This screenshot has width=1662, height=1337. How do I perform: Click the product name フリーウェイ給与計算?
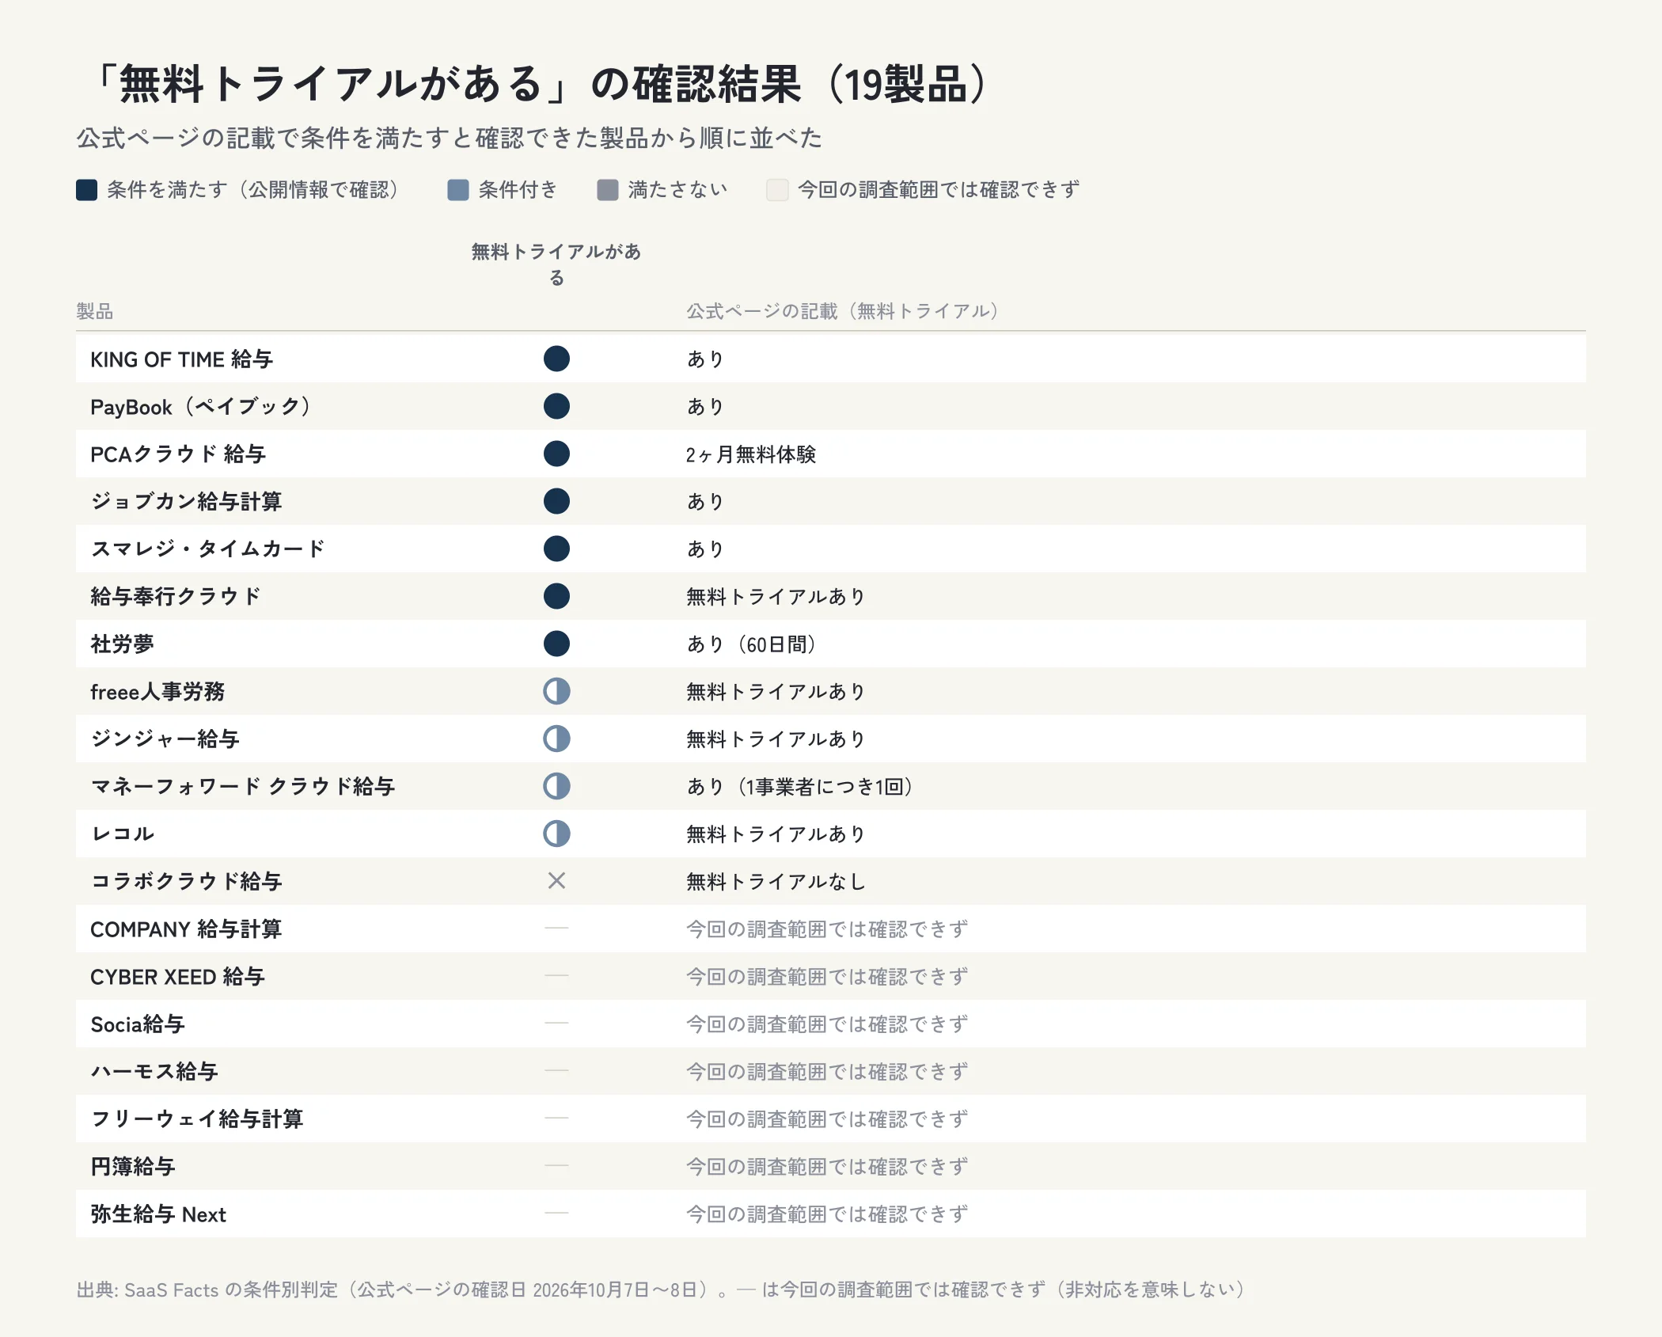pyautogui.click(x=197, y=1119)
